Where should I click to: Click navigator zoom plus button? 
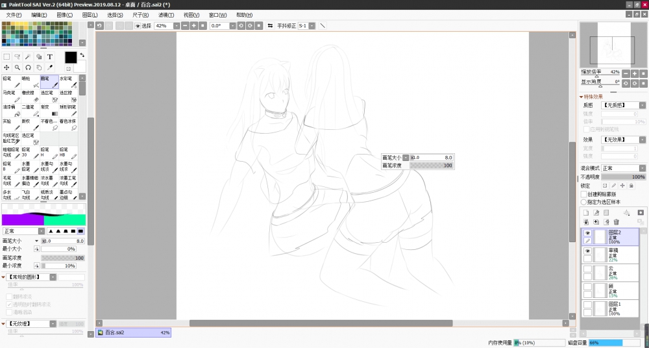pos(635,73)
